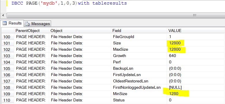225x104 pixels.
Task: Select the Object column header
Action: [80, 31]
